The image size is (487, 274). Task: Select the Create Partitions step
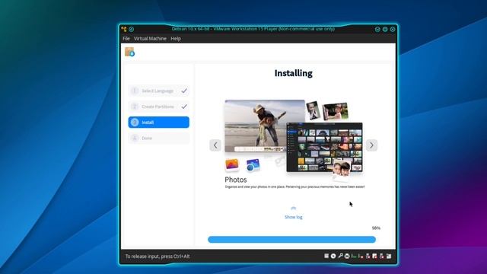159,107
